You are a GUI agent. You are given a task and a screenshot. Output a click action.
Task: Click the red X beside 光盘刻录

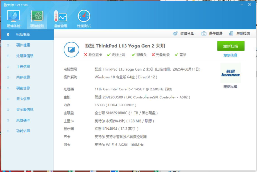click(153, 54)
